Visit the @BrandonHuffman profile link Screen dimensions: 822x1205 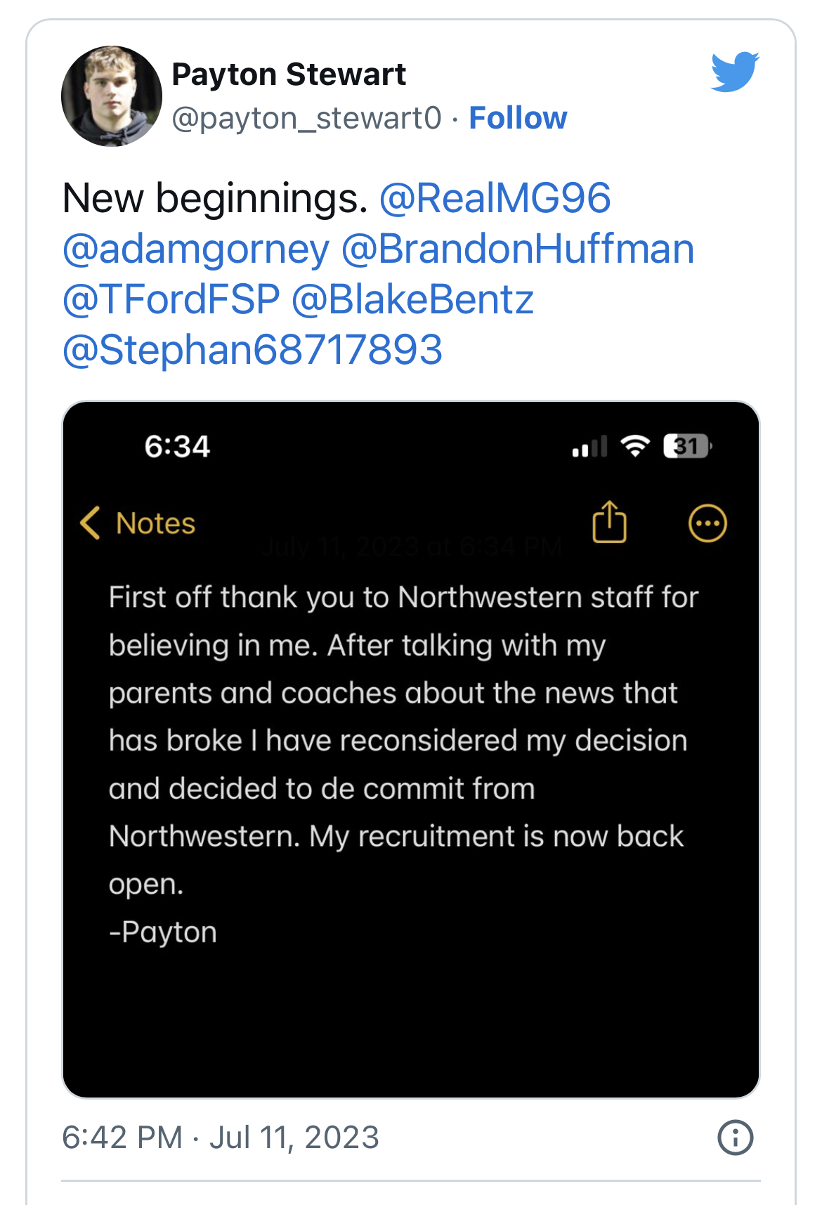pos(518,249)
